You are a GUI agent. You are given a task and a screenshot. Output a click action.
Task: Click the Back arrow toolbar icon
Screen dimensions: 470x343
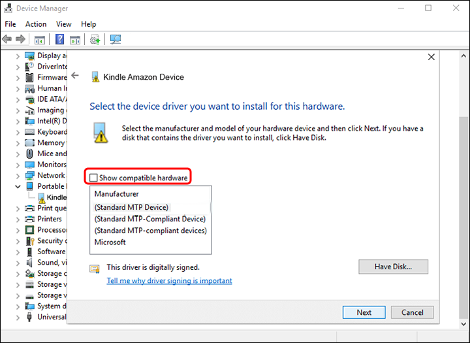click(x=7, y=39)
